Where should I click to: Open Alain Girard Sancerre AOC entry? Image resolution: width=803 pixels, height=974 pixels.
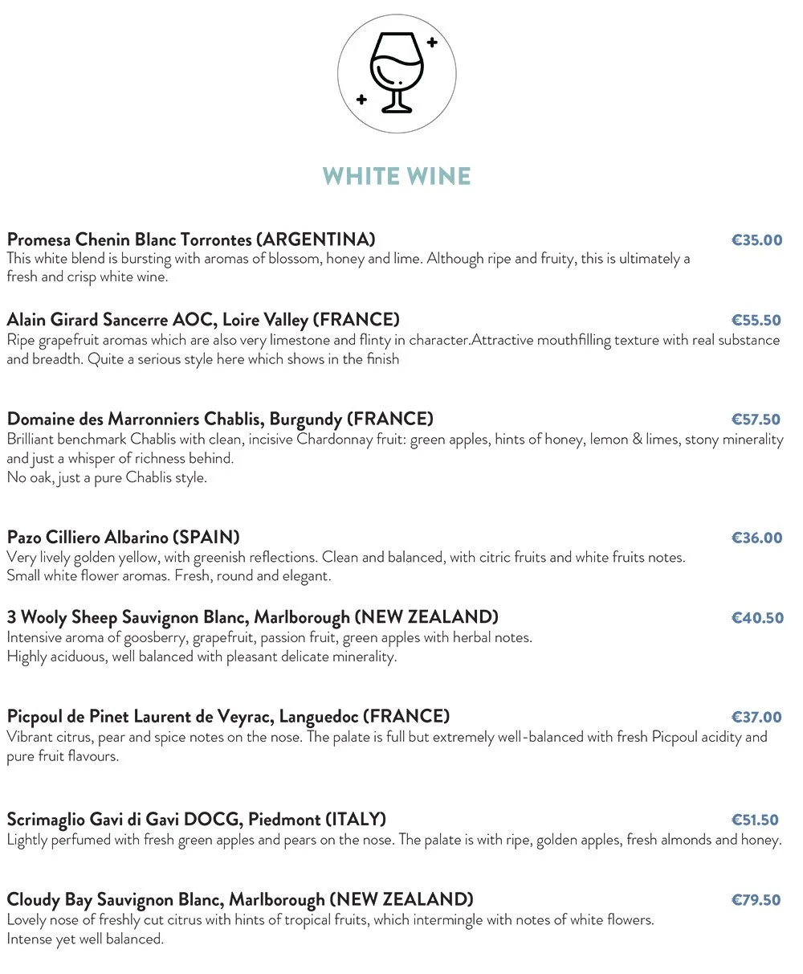pos(203,320)
